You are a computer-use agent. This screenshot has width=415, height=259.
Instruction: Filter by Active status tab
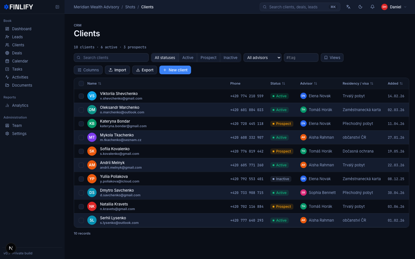(188, 58)
